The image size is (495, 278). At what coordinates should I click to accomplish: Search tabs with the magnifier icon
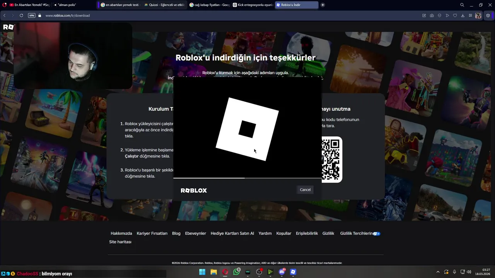tap(462, 5)
